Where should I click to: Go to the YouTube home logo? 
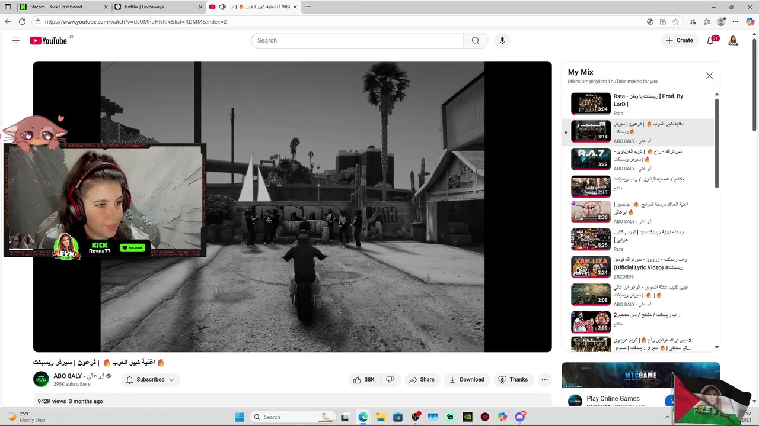49,41
